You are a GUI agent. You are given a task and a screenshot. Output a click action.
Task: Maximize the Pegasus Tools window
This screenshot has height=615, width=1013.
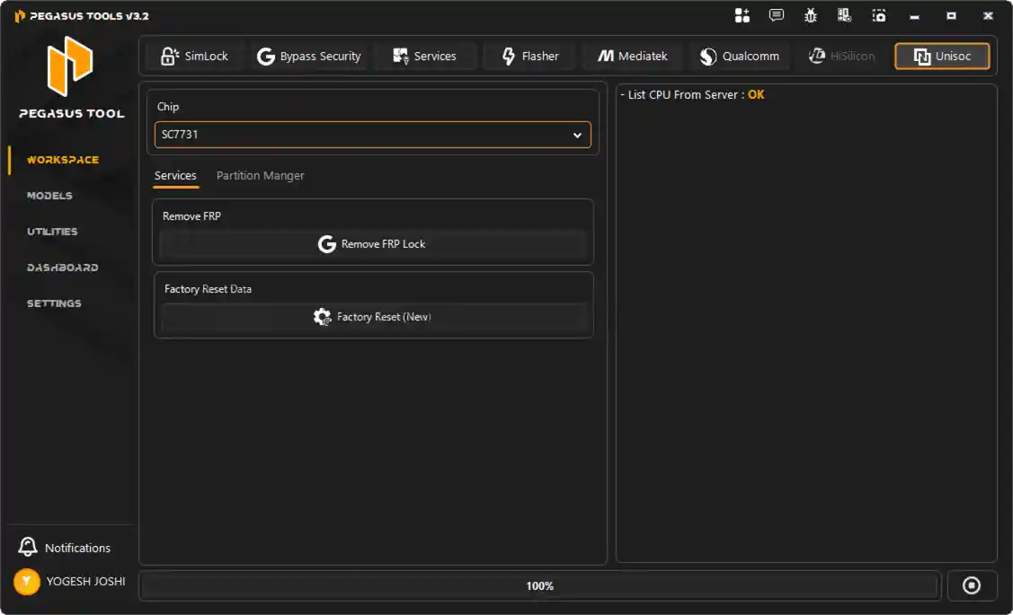click(x=951, y=16)
